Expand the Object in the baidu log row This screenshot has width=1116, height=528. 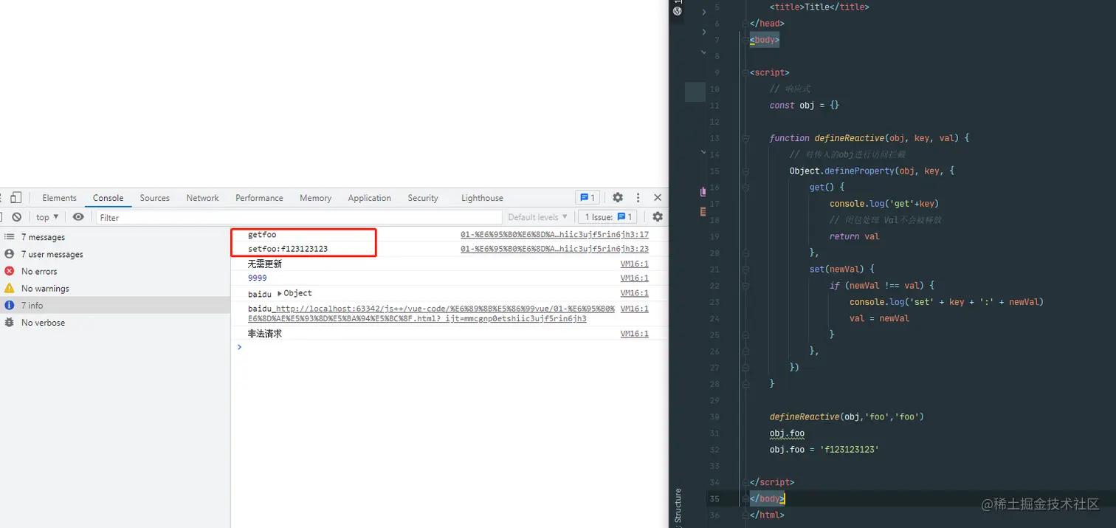coord(280,293)
